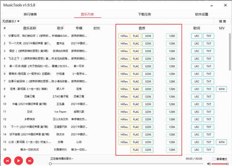Download HiRes for Ice Paper's song 11
This screenshot has height=166, width=232.
(x=124, y=112)
